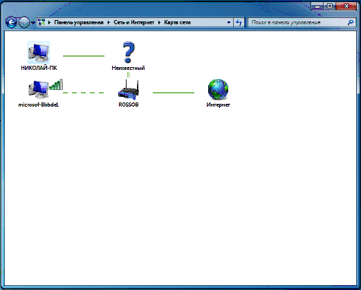Expand the arrow after Панель управления
Image resolution: width=361 pixels, height=290 pixels.
pos(109,23)
